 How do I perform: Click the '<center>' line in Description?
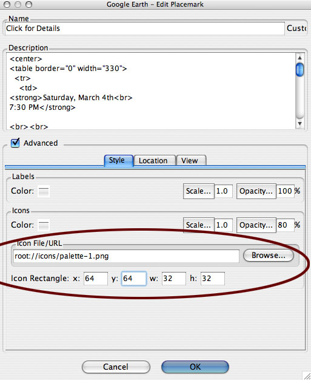click(26, 59)
